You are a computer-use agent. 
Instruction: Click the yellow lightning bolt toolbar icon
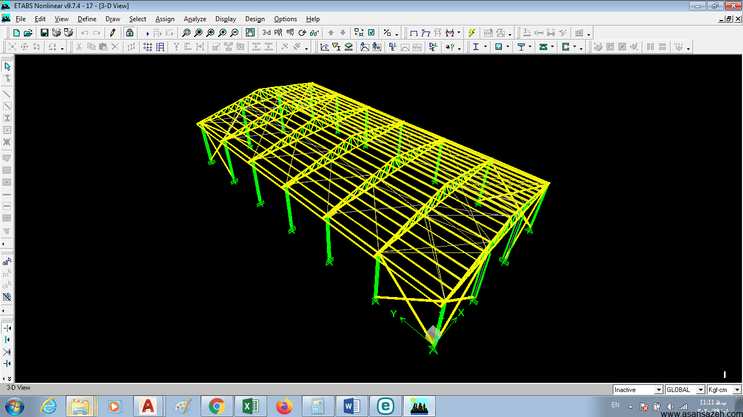pyautogui.click(x=472, y=33)
